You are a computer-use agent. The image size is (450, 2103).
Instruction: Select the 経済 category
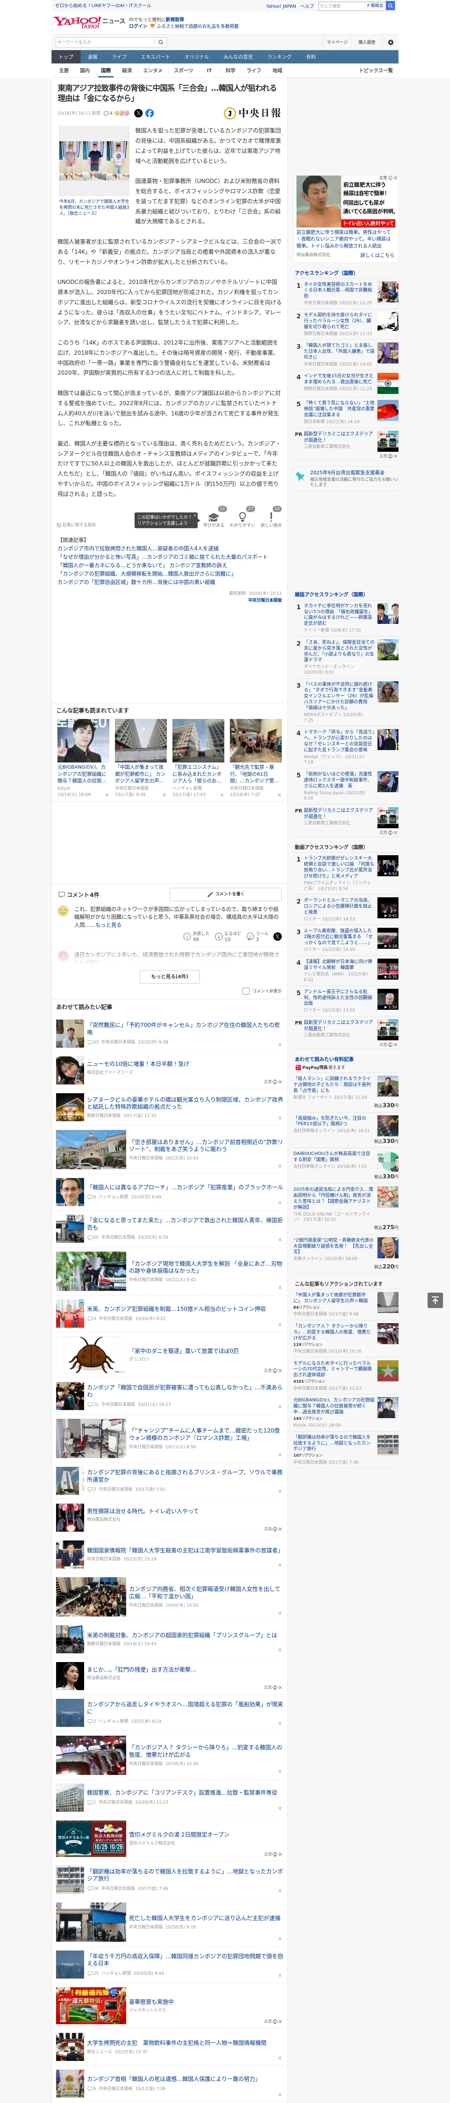(x=127, y=70)
